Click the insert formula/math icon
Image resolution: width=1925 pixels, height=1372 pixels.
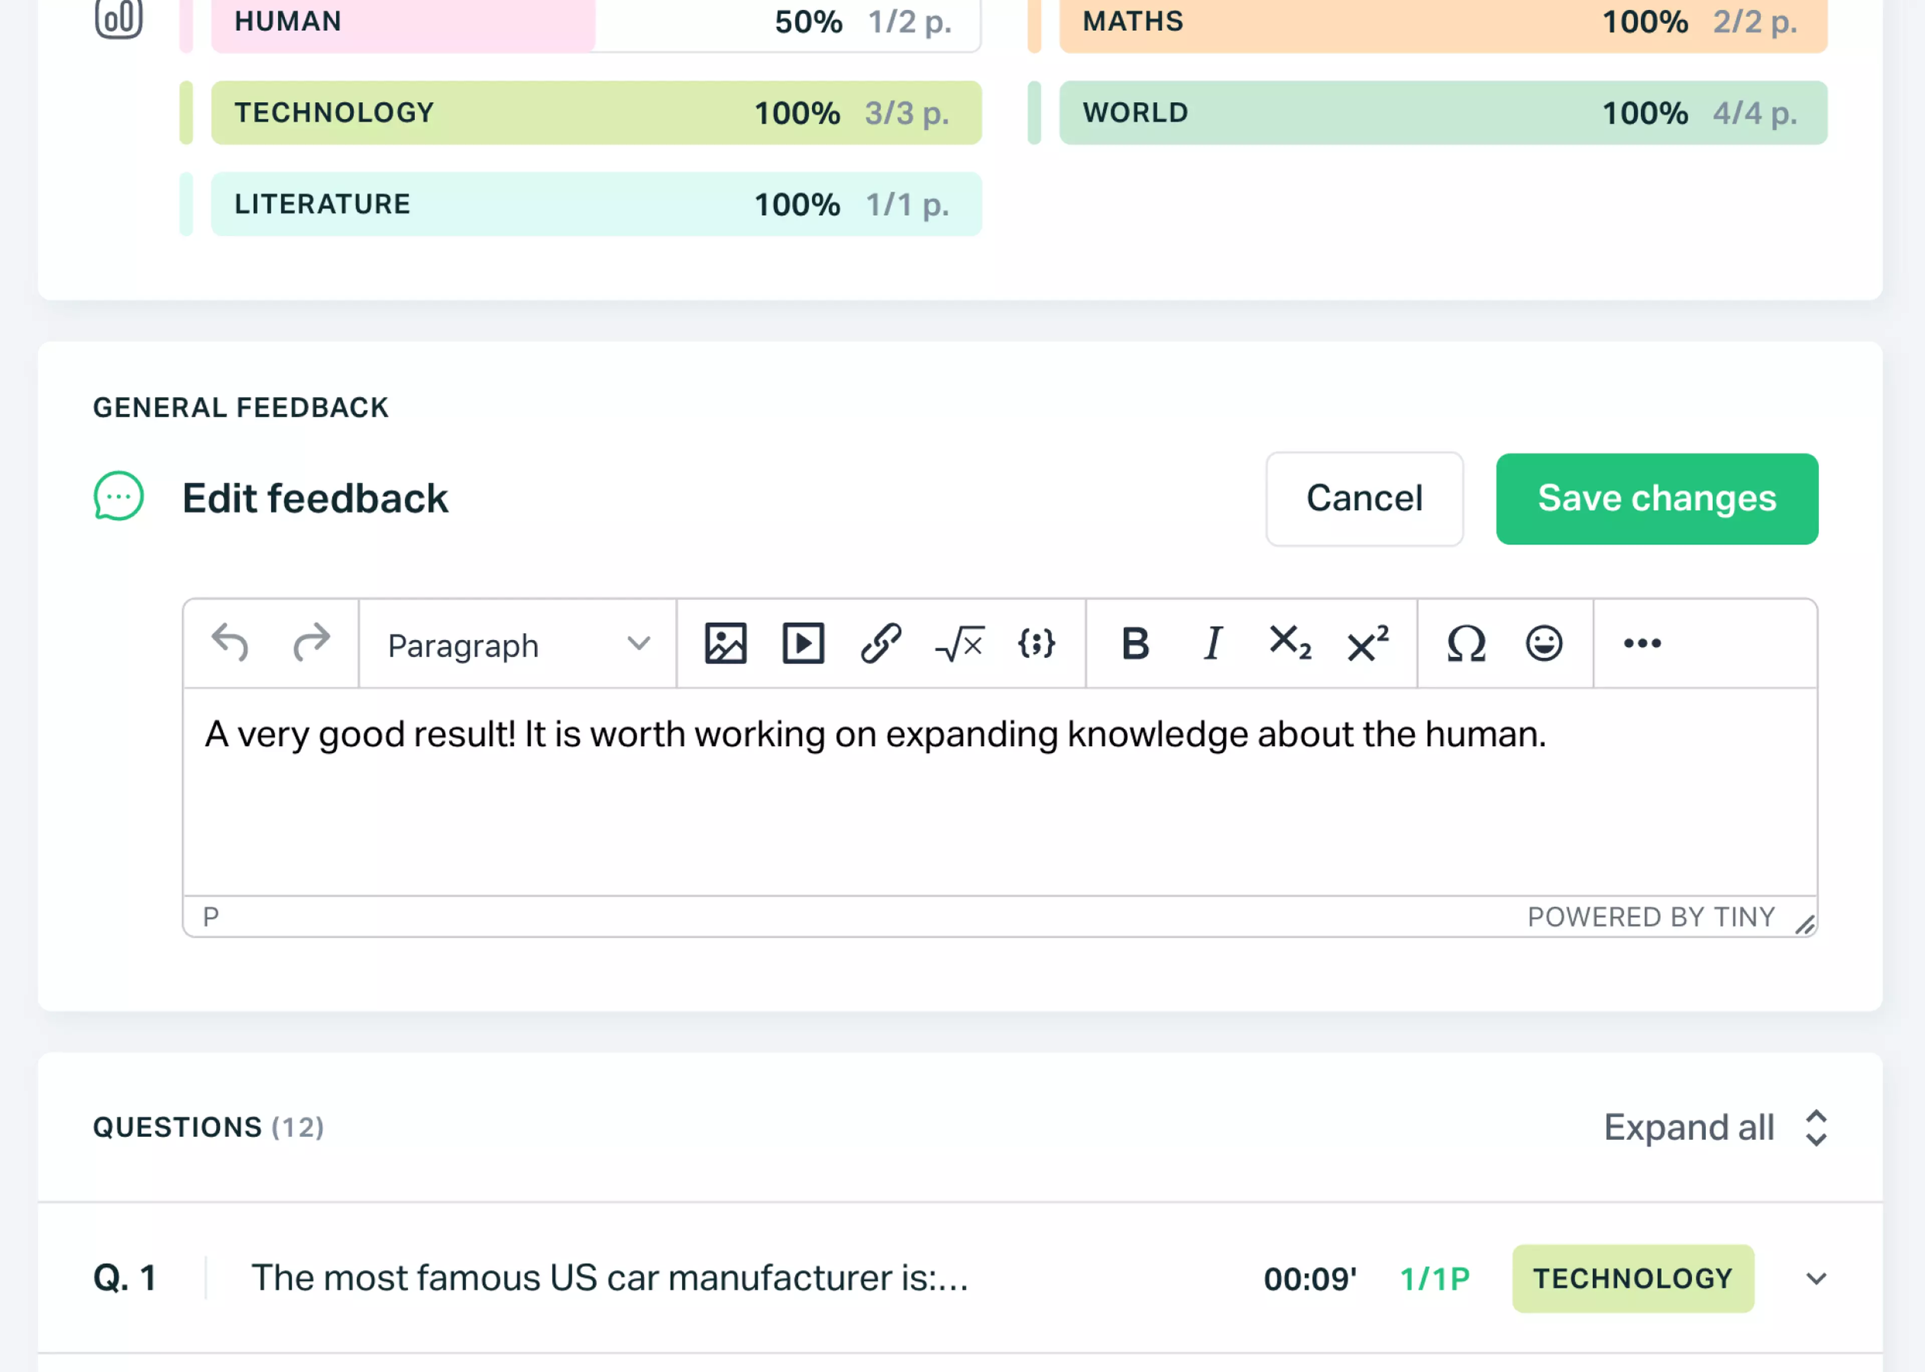(957, 643)
